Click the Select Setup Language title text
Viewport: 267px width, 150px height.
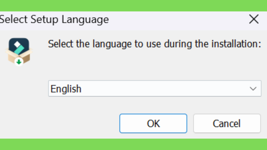54,20
